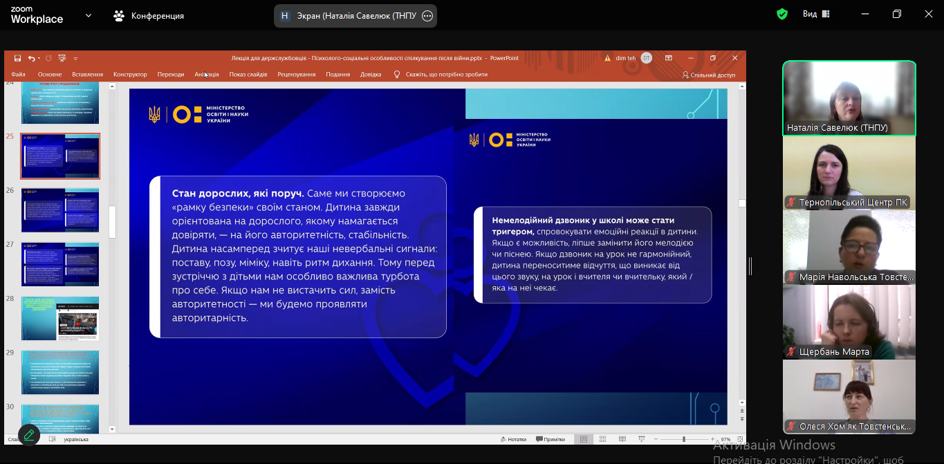Open Slide Sorter view icon
The height and width of the screenshot is (464, 944).
[x=603, y=439]
